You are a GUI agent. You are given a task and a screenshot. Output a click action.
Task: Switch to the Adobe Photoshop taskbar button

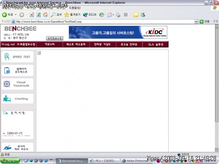pyautogui.click(x=135, y=161)
